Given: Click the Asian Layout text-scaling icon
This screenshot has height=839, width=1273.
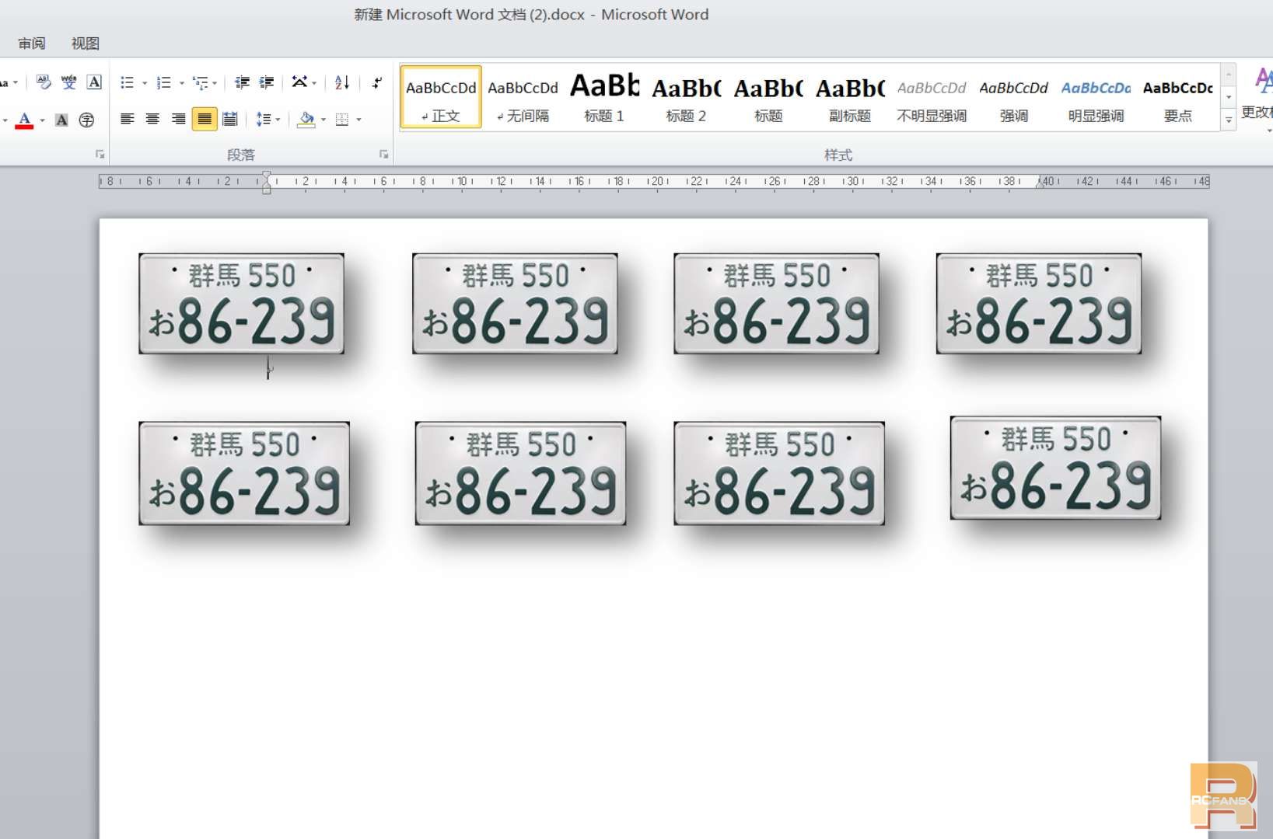Looking at the screenshot, I should pos(299,82).
